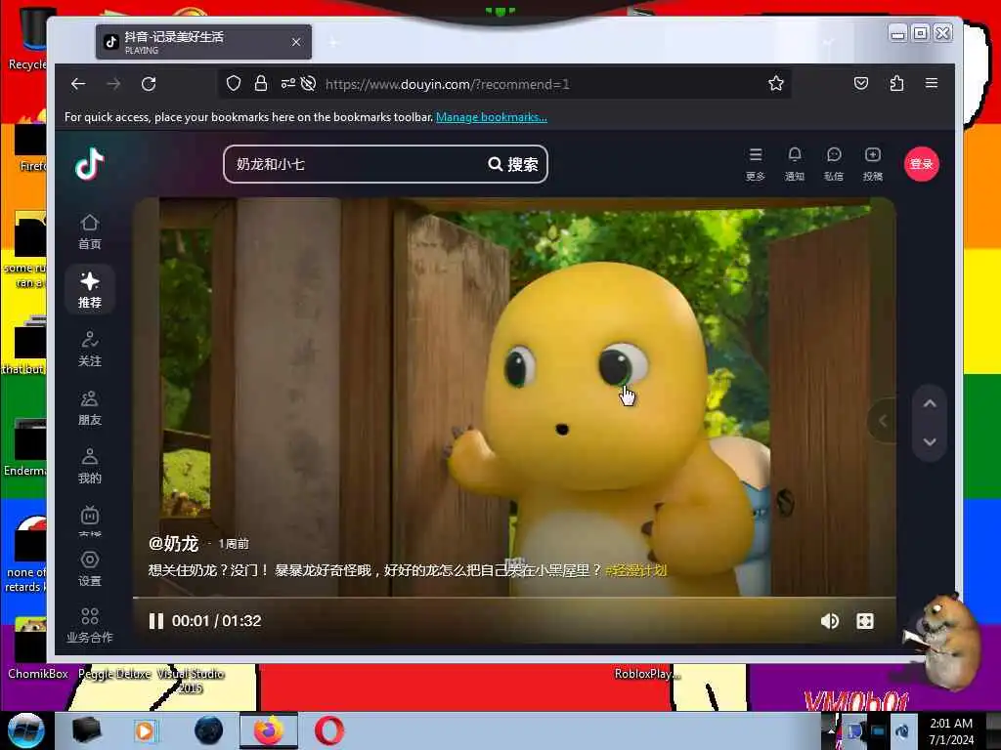Open 私信 private messages
The height and width of the screenshot is (750, 1001).
click(x=834, y=164)
